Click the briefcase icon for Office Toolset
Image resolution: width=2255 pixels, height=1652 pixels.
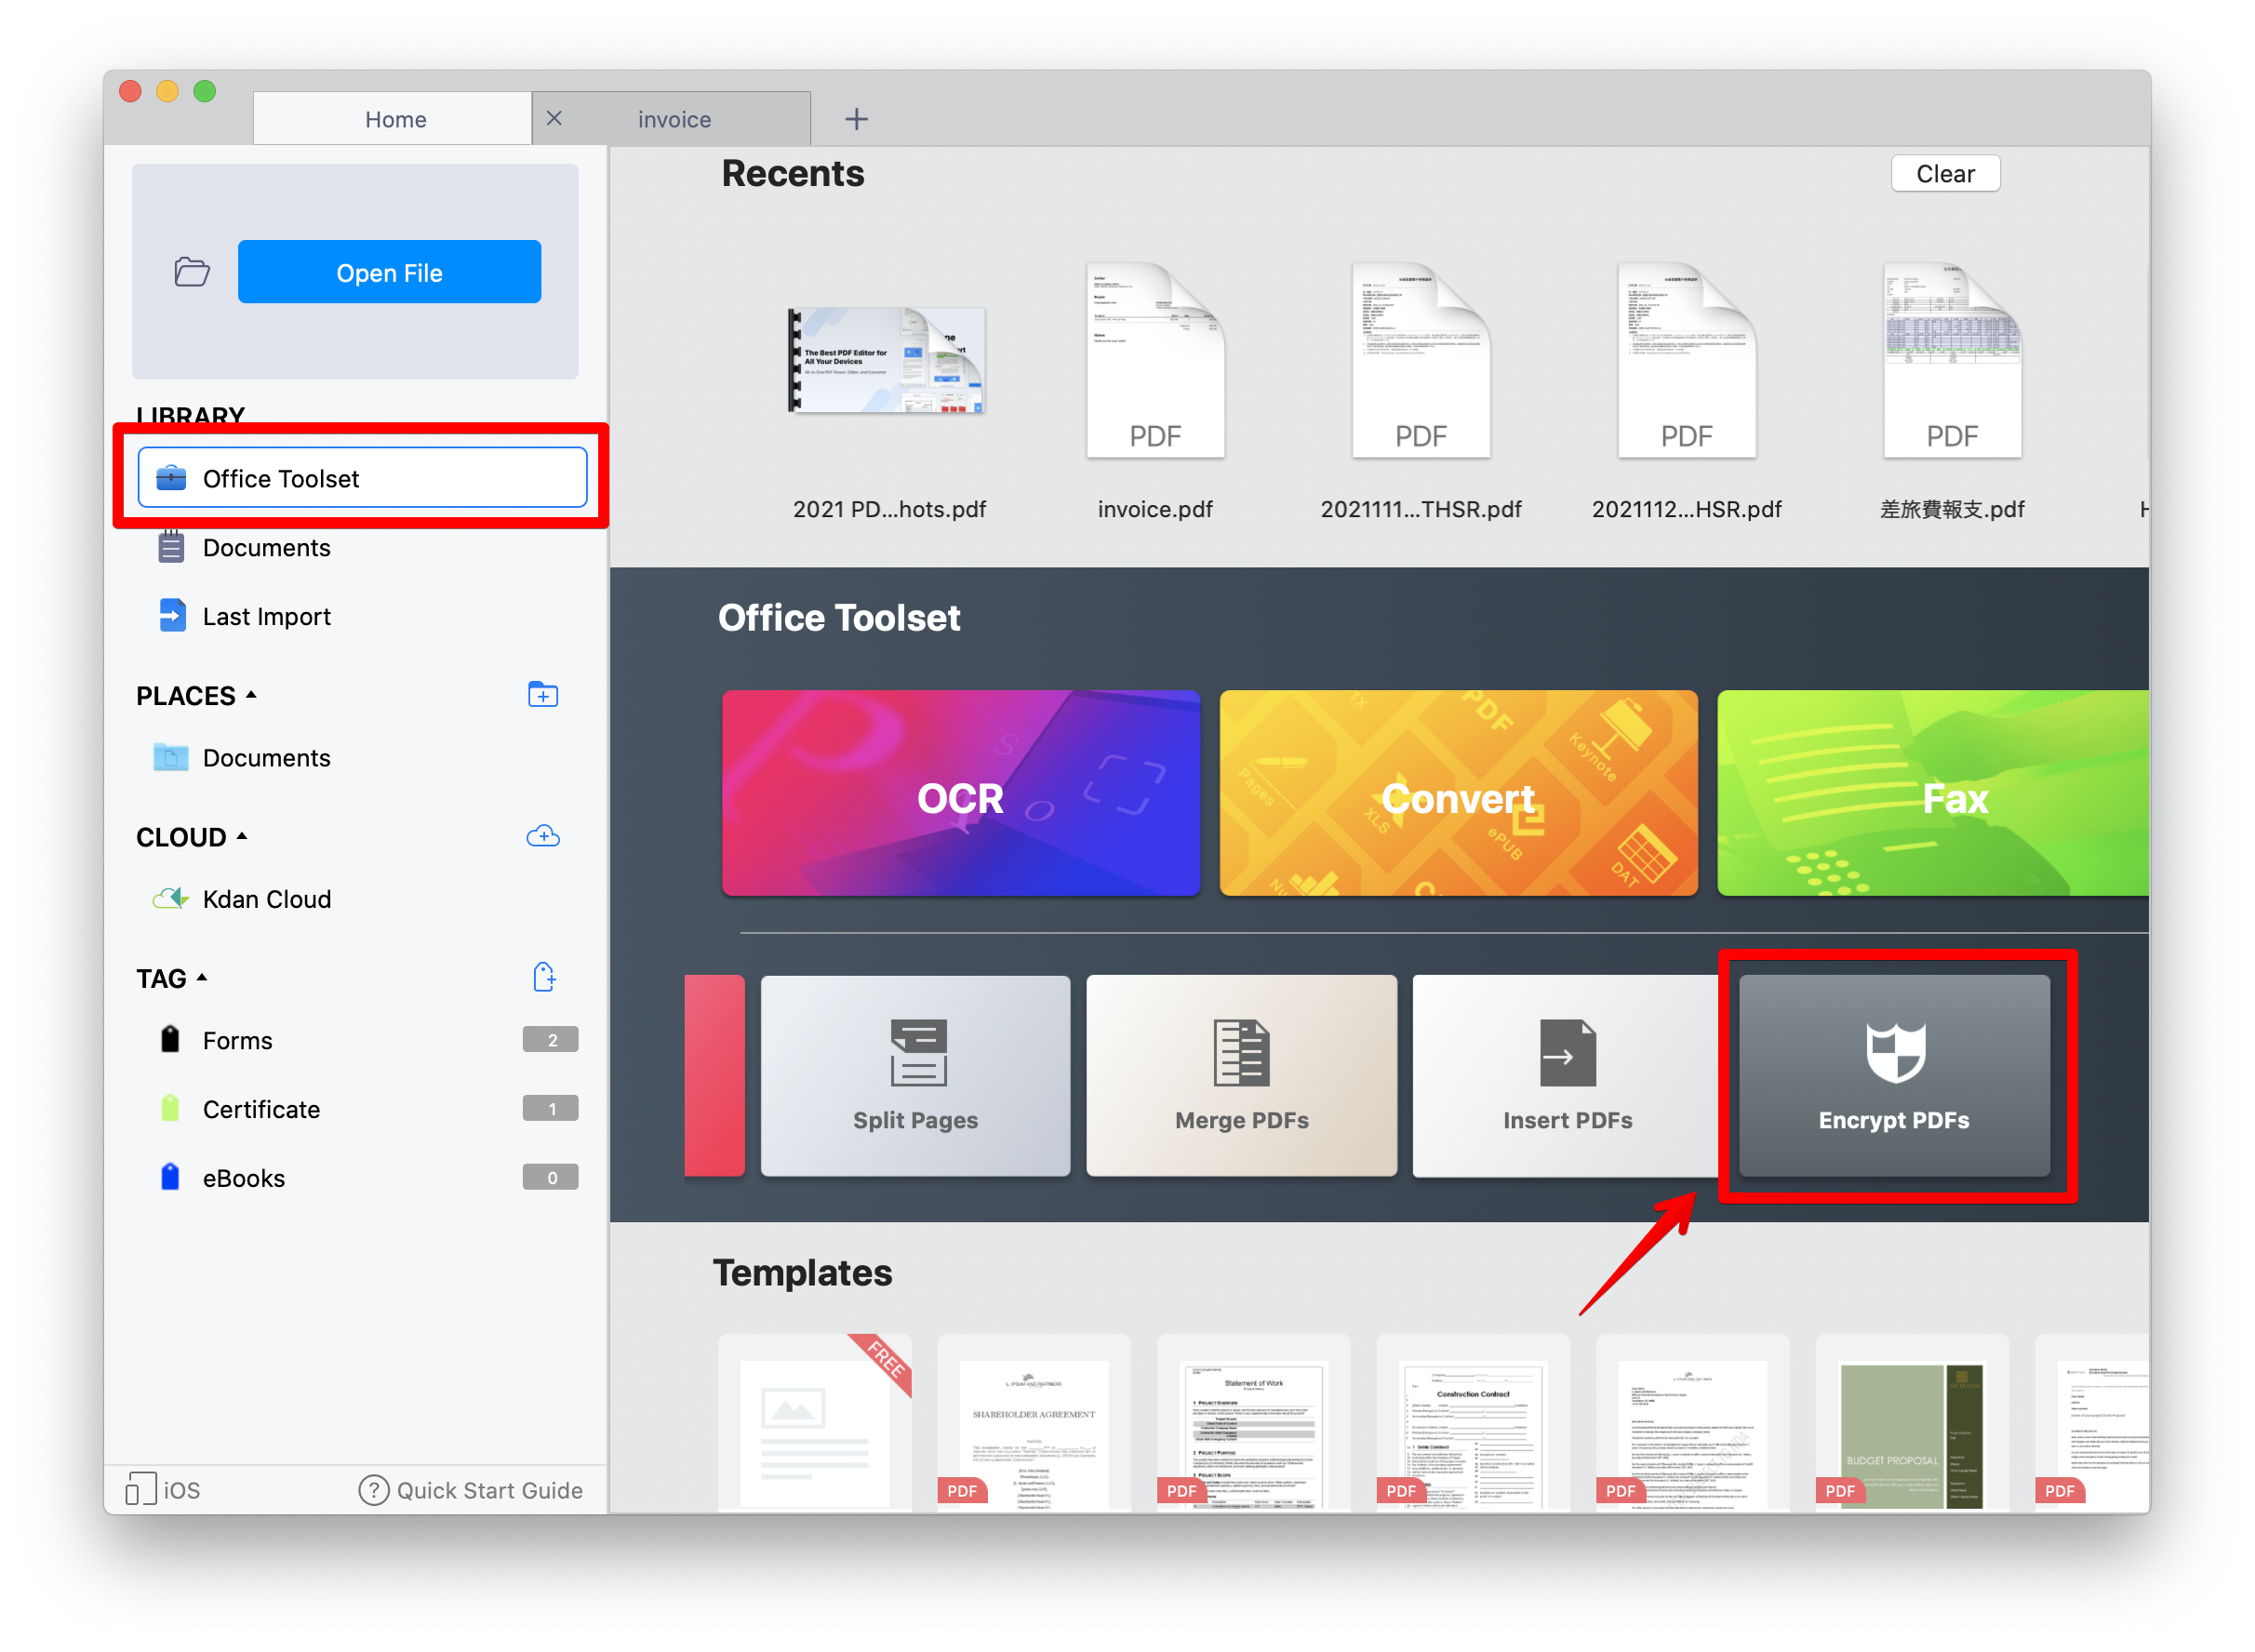[171, 478]
